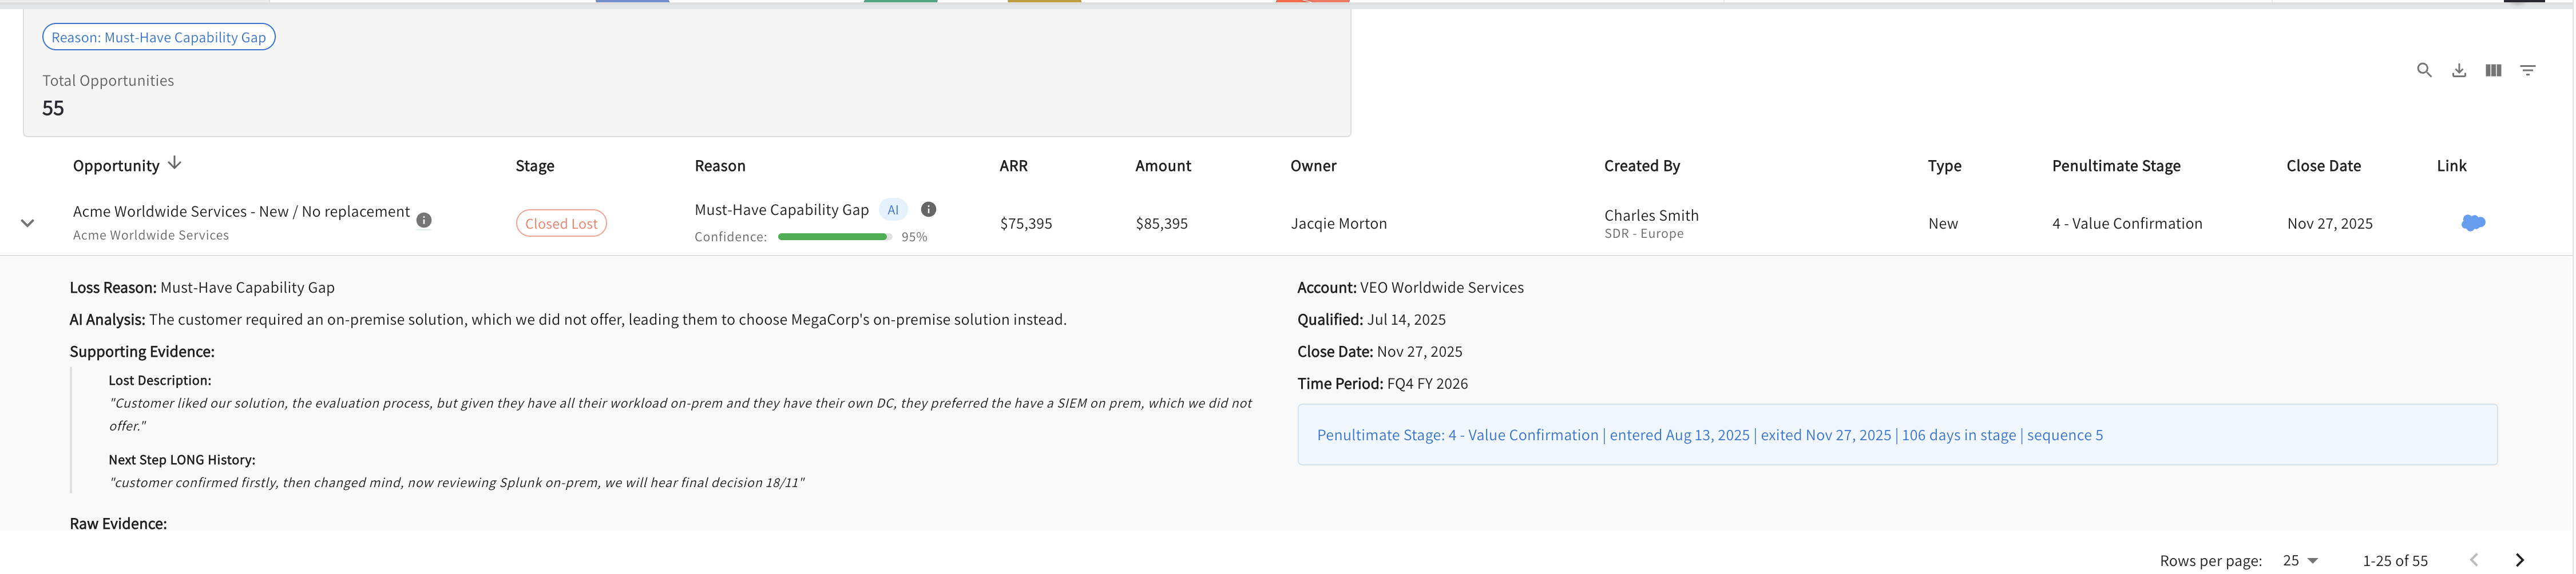Click the confidence progress bar
Image resolution: width=2576 pixels, height=574 pixels.
[x=835, y=237]
